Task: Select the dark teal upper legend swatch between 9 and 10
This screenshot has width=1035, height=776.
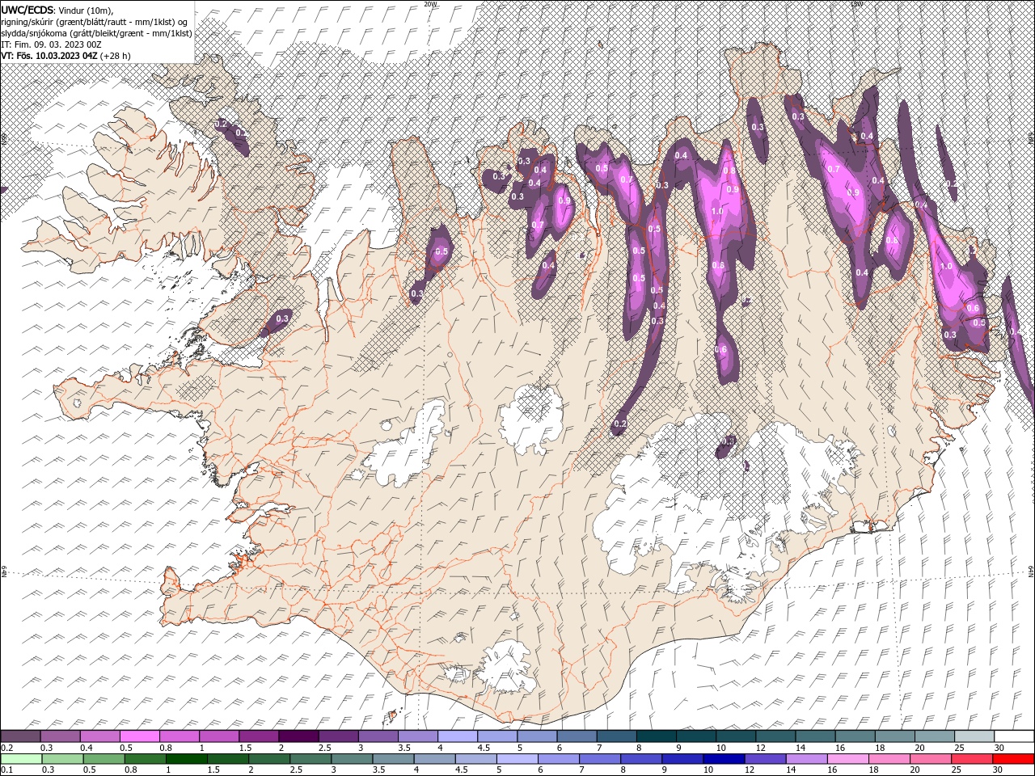Action: click(696, 736)
